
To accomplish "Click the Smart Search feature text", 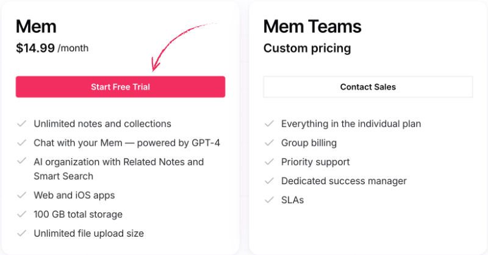I will 63,176.
